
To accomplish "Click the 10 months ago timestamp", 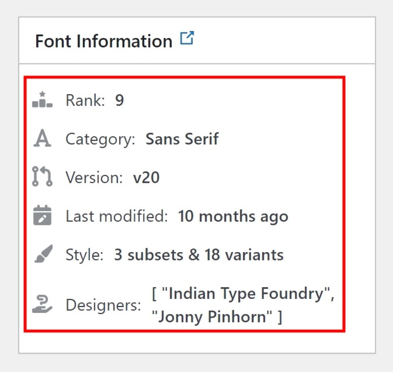I will click(233, 216).
